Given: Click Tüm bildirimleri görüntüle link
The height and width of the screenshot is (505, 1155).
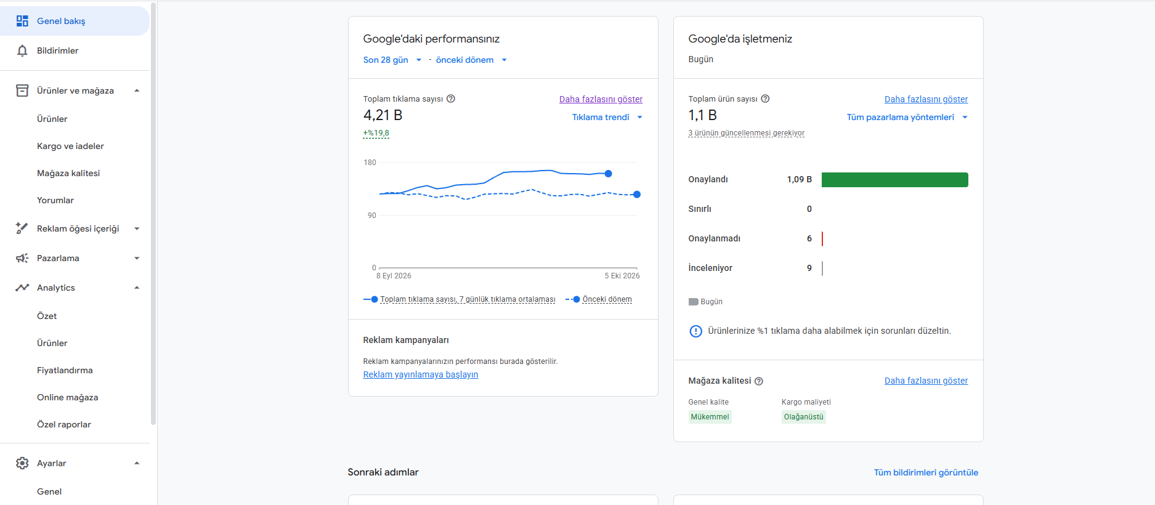Looking at the screenshot, I should coord(926,472).
